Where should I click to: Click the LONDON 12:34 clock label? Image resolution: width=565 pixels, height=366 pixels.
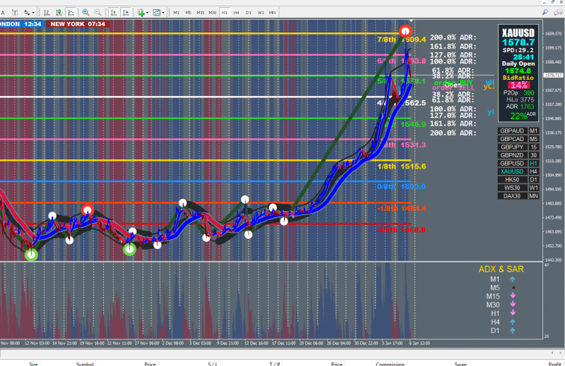click(x=21, y=24)
